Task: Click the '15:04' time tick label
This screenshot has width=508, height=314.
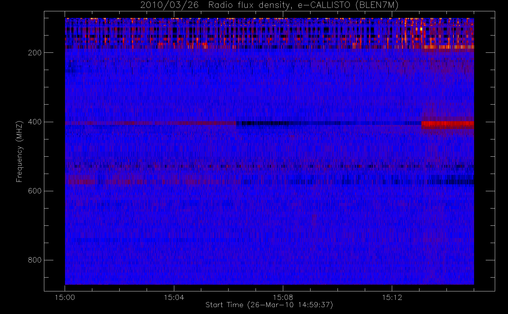Action: (x=174, y=297)
